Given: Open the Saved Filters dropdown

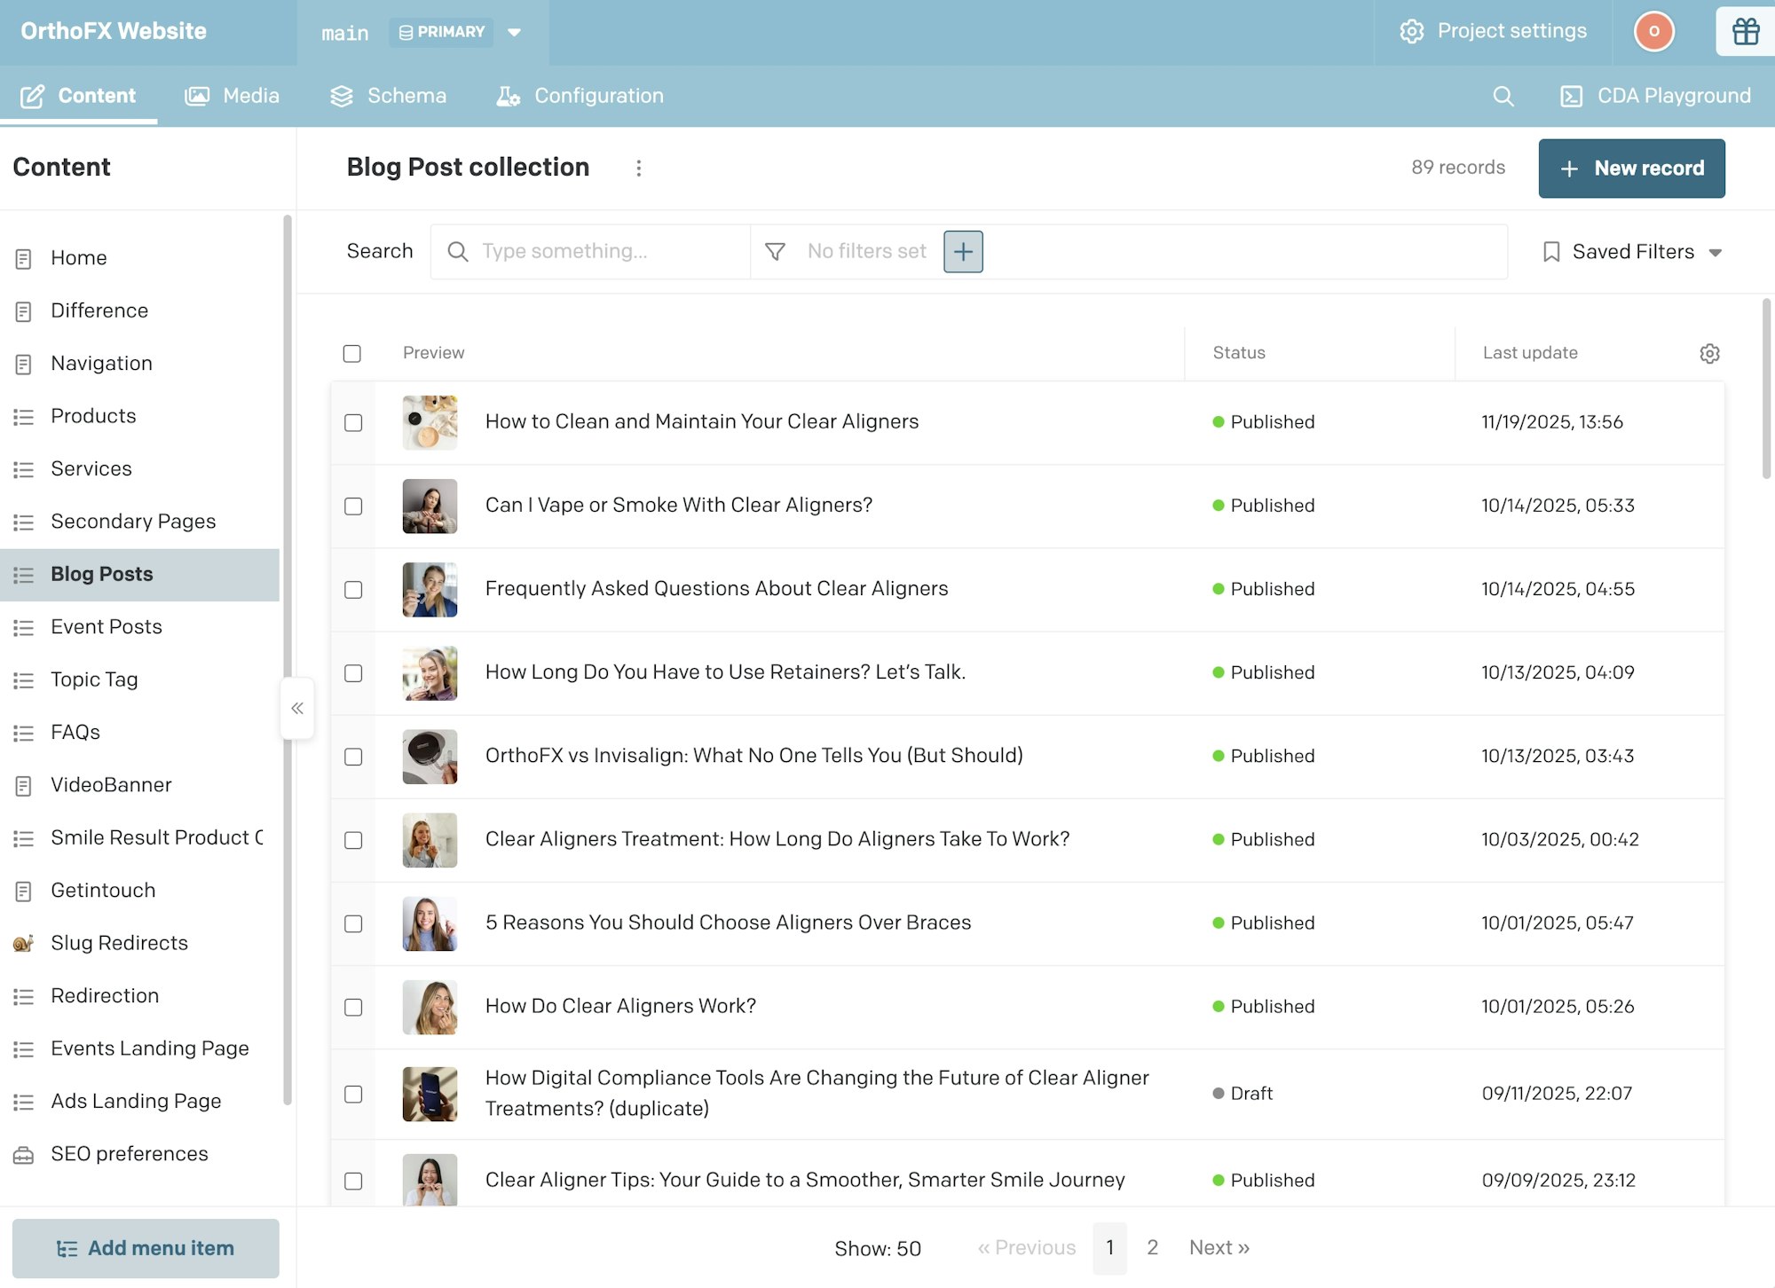Looking at the screenshot, I should coord(1632,252).
